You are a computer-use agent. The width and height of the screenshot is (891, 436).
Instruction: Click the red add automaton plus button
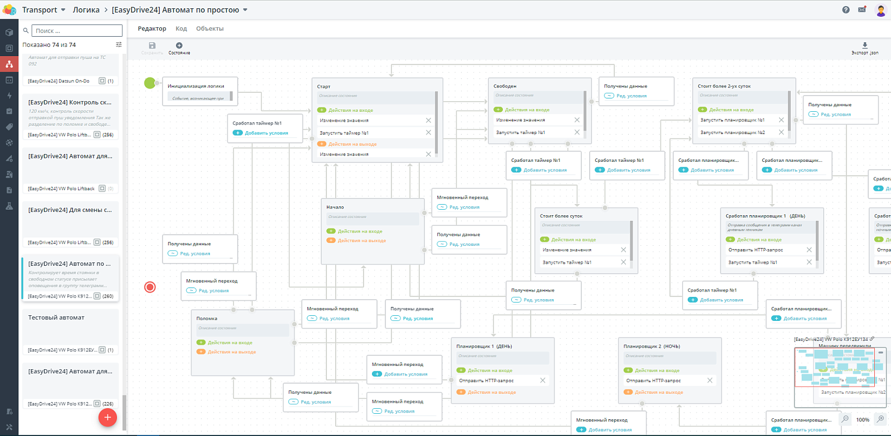point(107,417)
